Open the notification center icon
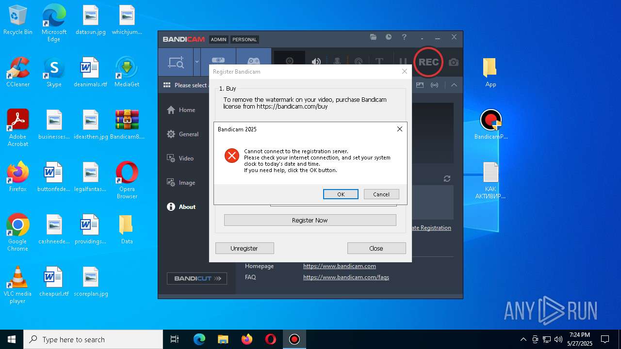This screenshot has width=621, height=349. (605, 339)
